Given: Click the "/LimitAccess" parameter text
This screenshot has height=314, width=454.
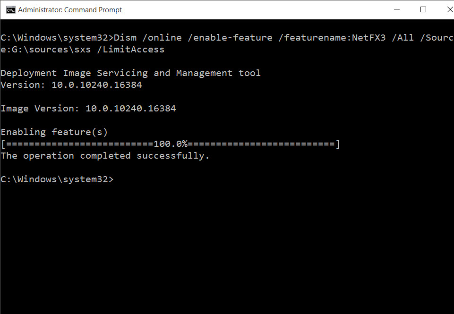Looking at the screenshot, I should click(130, 50).
